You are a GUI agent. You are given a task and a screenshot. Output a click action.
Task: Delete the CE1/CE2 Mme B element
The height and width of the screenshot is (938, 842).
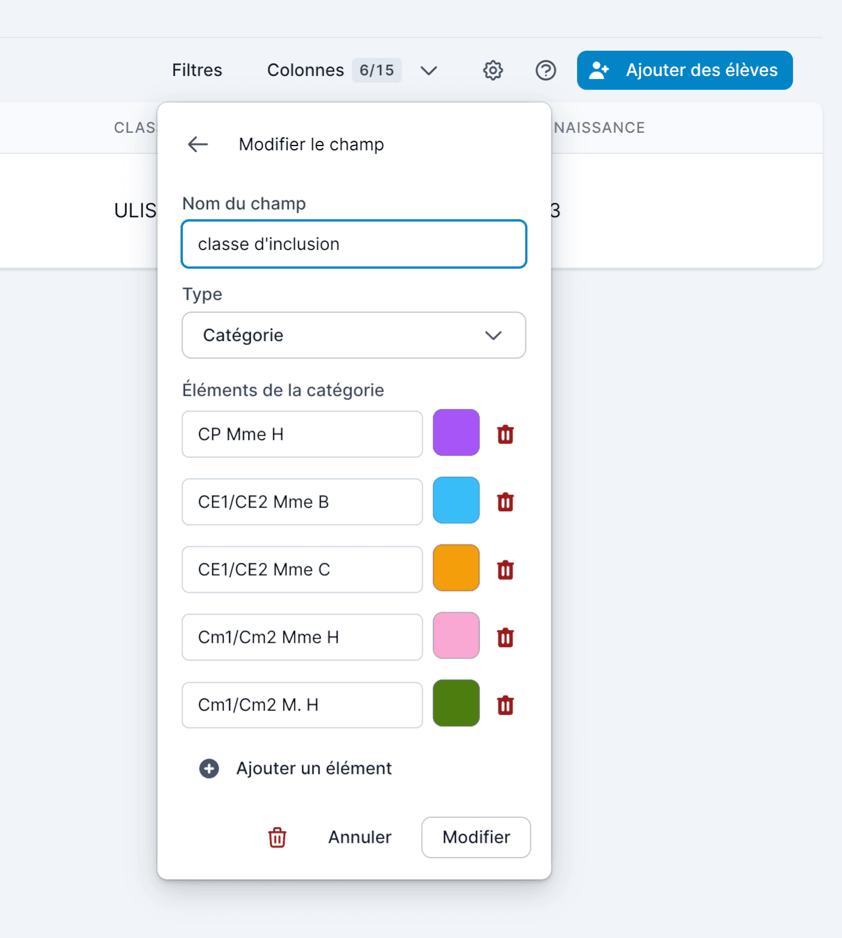click(x=505, y=502)
